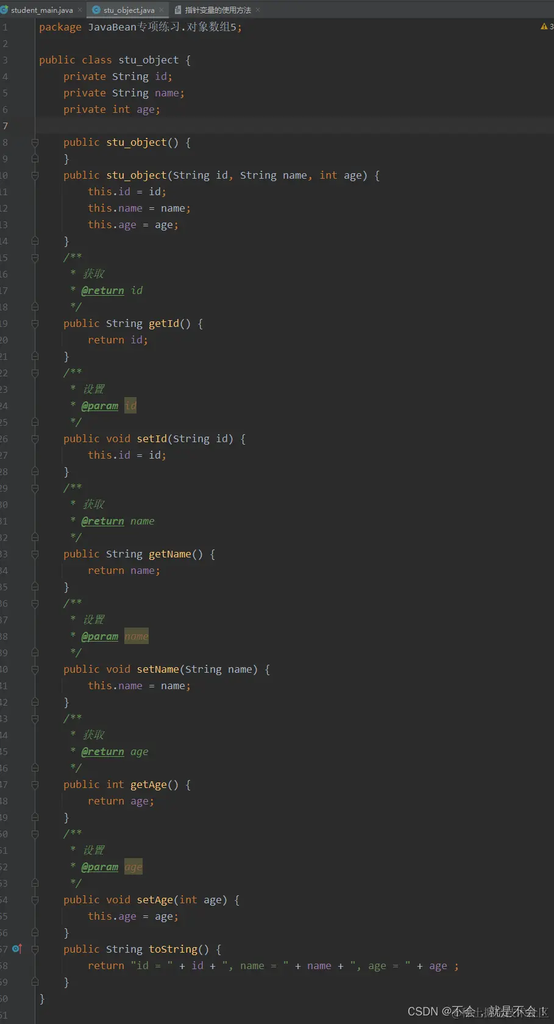Click the override gutter icon beside toString()
554x1024 pixels.
pos(17,949)
